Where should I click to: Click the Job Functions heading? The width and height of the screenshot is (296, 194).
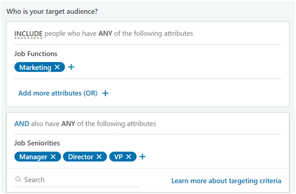pos(35,54)
